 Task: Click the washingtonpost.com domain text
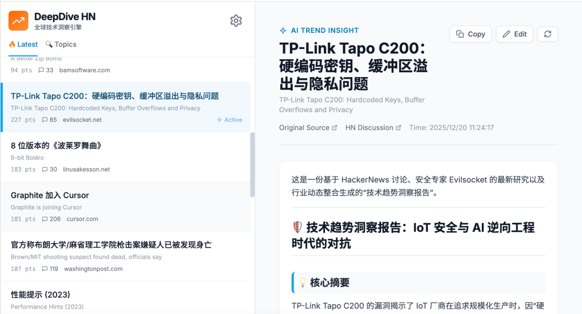pos(93,269)
